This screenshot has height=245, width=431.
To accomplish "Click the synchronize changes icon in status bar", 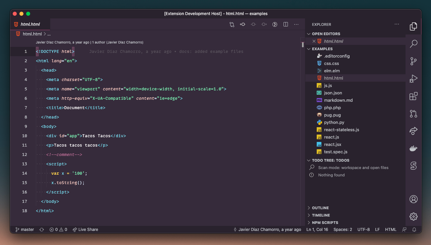I will coord(42,230).
